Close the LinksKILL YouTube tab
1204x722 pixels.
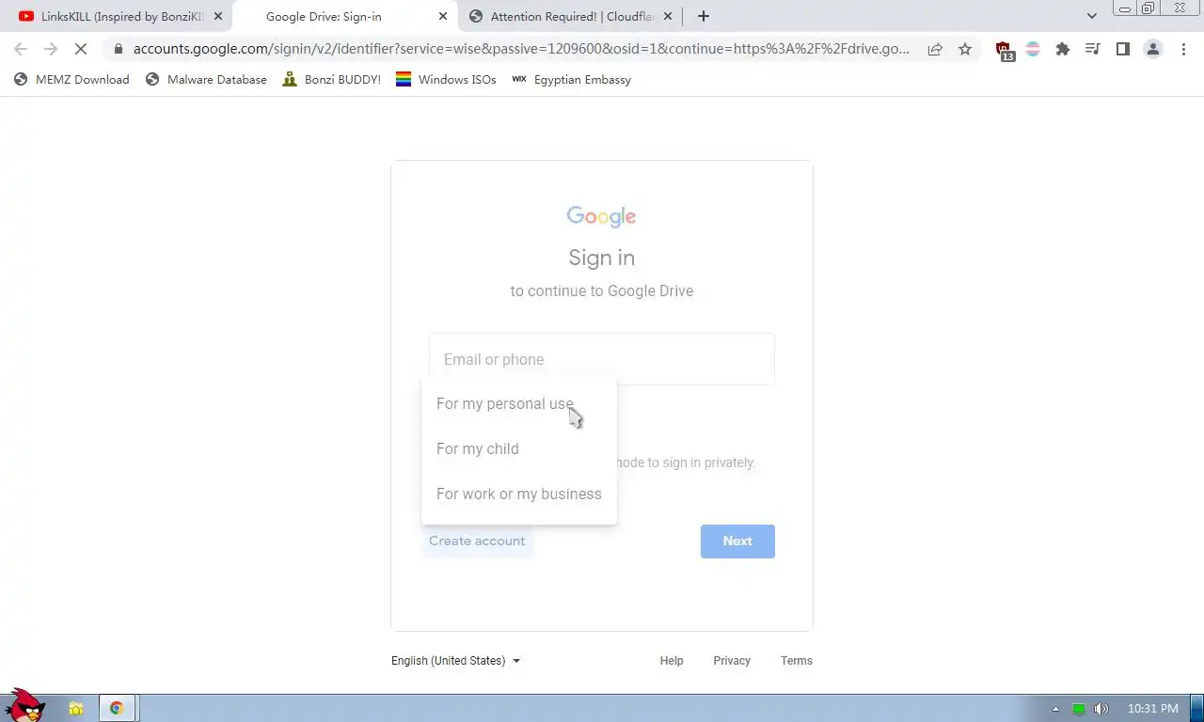[218, 16]
